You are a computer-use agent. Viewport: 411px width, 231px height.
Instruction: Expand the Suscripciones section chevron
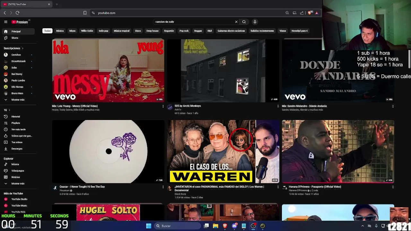[22, 48]
